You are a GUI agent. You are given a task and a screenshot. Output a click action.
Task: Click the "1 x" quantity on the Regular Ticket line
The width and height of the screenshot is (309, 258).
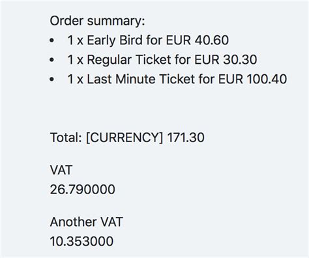click(x=76, y=60)
